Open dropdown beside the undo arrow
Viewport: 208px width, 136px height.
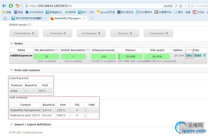[x=21, y=6]
